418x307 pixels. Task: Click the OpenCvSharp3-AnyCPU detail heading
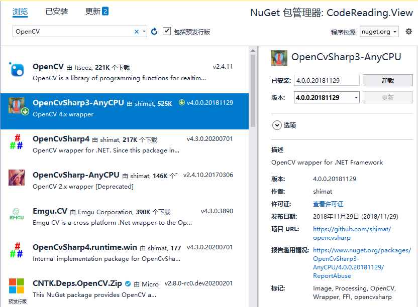[x=346, y=57]
